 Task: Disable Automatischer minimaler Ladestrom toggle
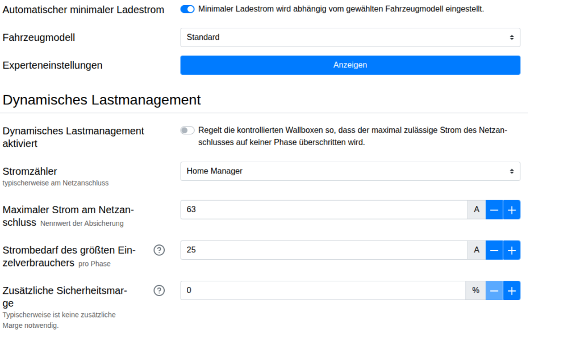(187, 9)
